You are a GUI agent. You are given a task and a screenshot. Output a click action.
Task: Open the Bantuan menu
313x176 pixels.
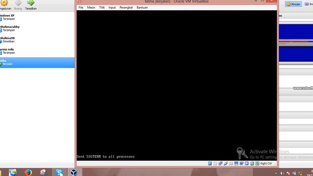coord(142,7)
